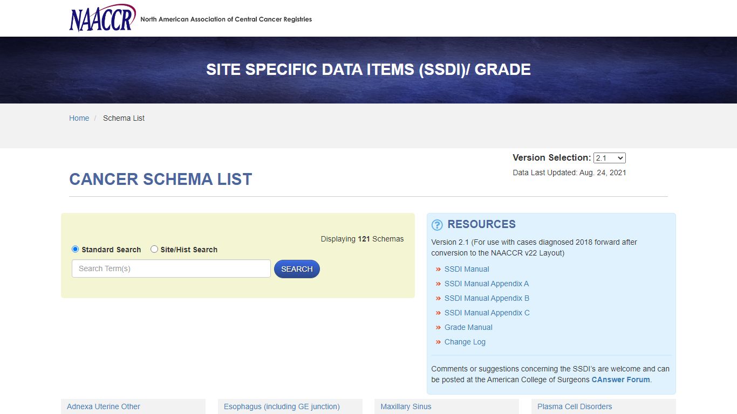Image resolution: width=737 pixels, height=414 pixels.
Task: Open the Change Log link
Action: coord(465,342)
